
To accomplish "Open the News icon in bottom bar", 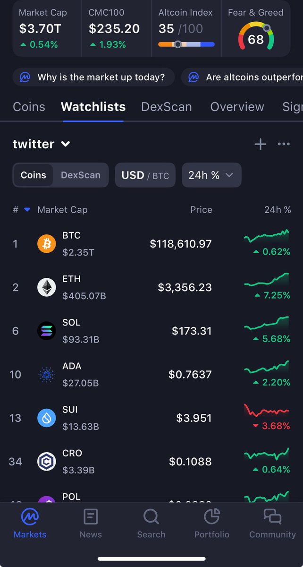I will click(x=91, y=517).
